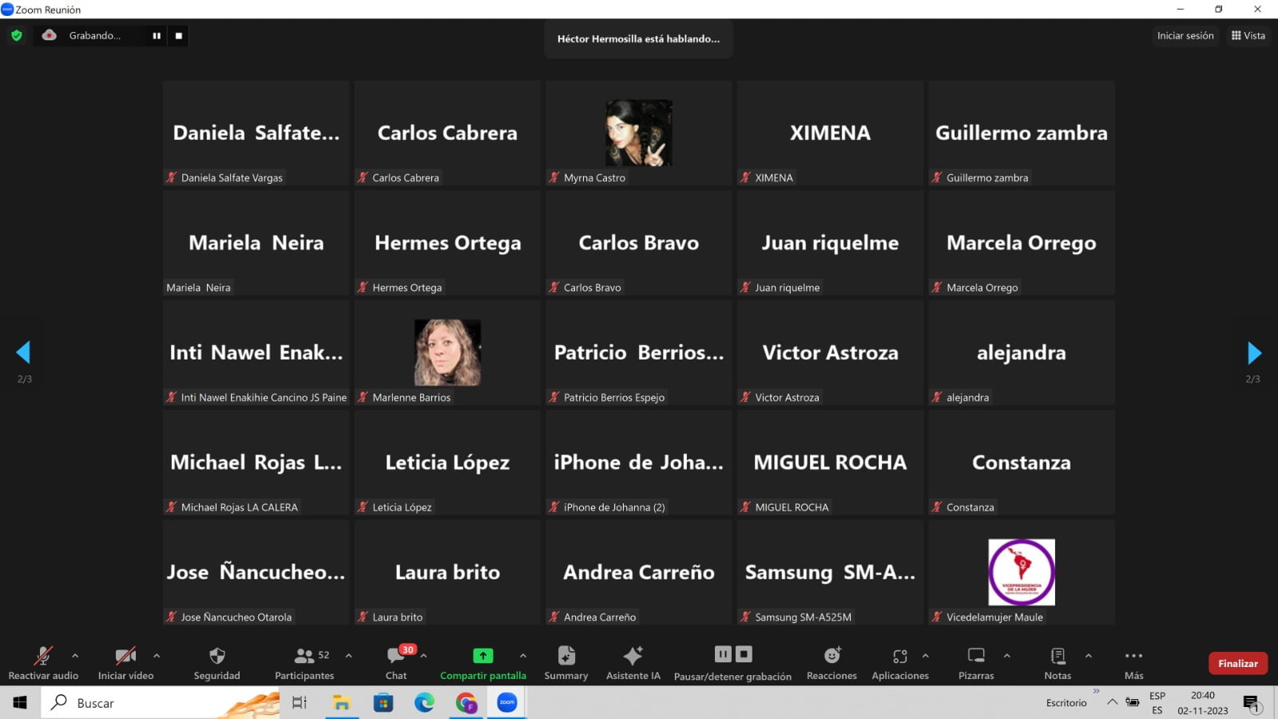This screenshot has width=1278, height=719.
Task: Expand video options arrow beside camera
Action: [x=157, y=655]
